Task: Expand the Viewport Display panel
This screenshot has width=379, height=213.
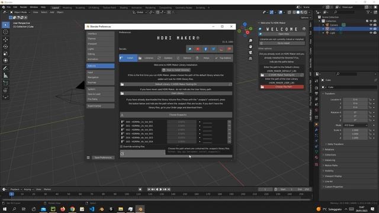Action: pos(333,176)
